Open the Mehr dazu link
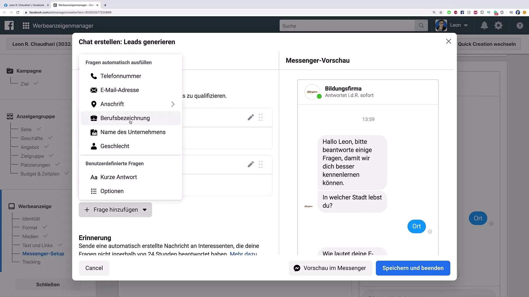The height and width of the screenshot is (297, 529). pos(243,254)
